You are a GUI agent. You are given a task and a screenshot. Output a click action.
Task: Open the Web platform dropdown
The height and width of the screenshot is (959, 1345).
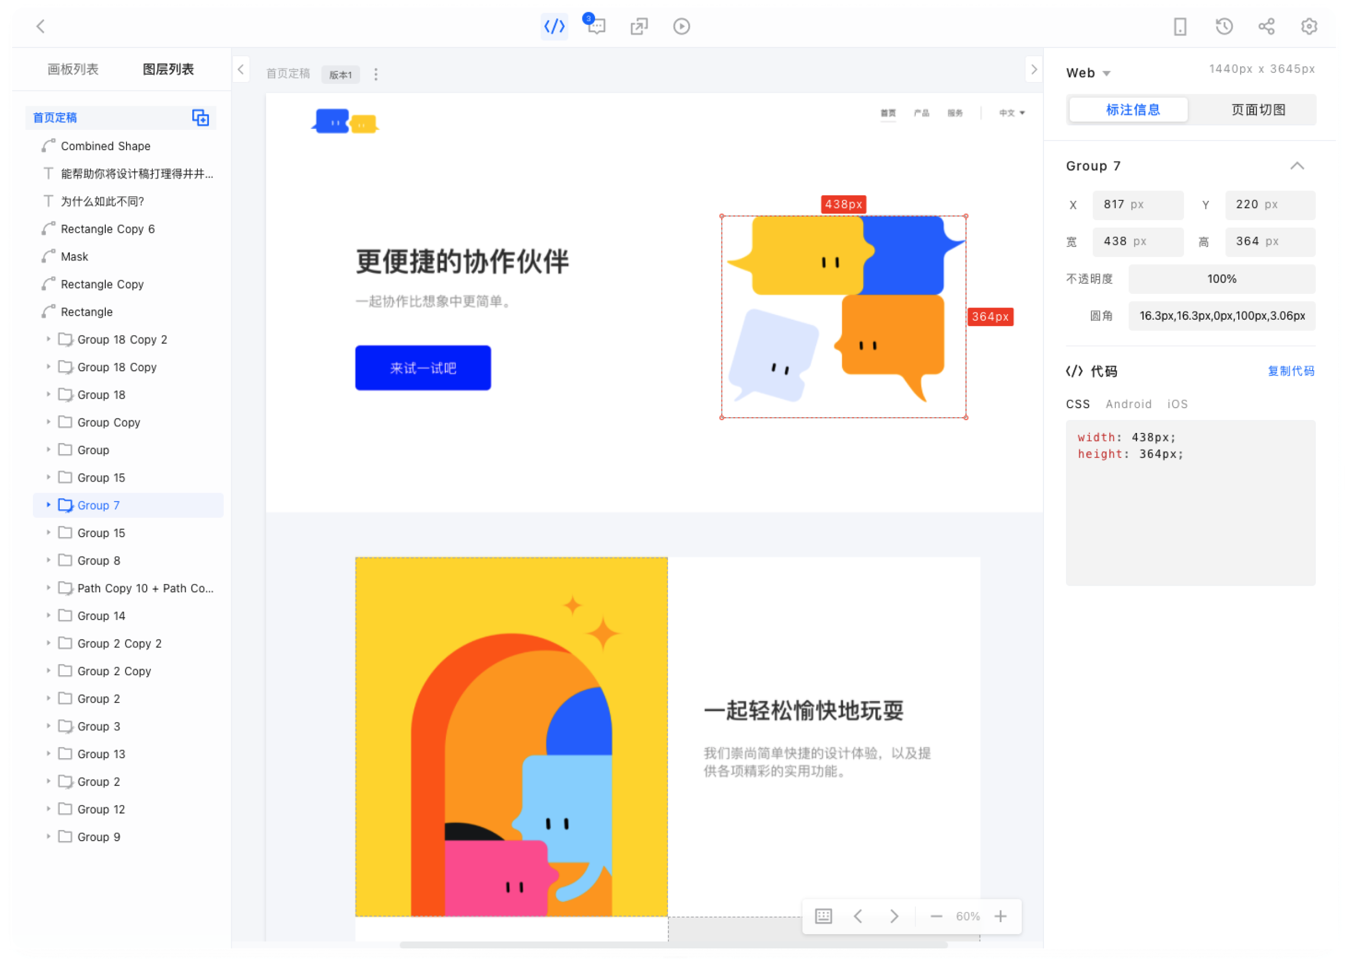(x=1088, y=73)
